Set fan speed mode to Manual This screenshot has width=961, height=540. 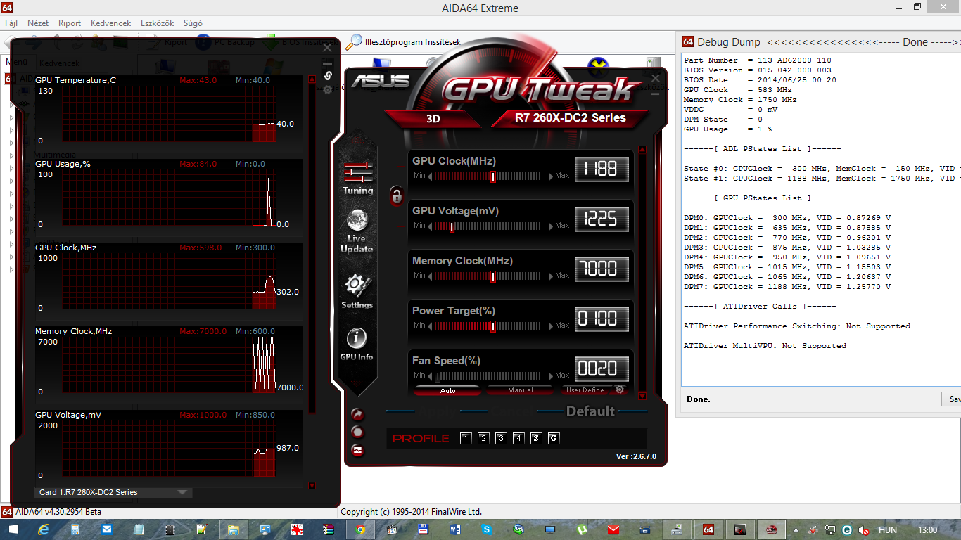520,390
